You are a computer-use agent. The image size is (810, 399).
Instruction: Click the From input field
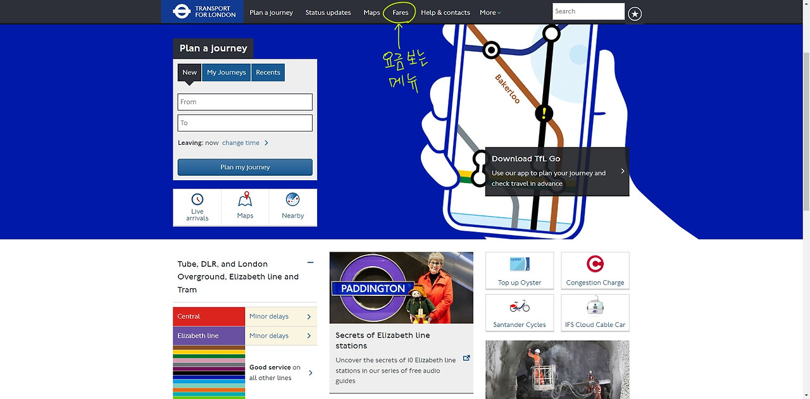(x=245, y=102)
